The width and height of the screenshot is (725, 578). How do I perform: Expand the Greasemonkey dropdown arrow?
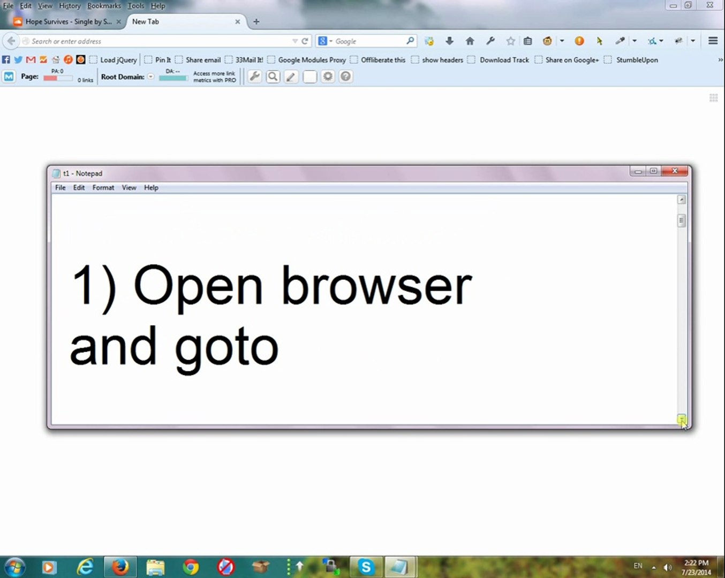pos(562,41)
